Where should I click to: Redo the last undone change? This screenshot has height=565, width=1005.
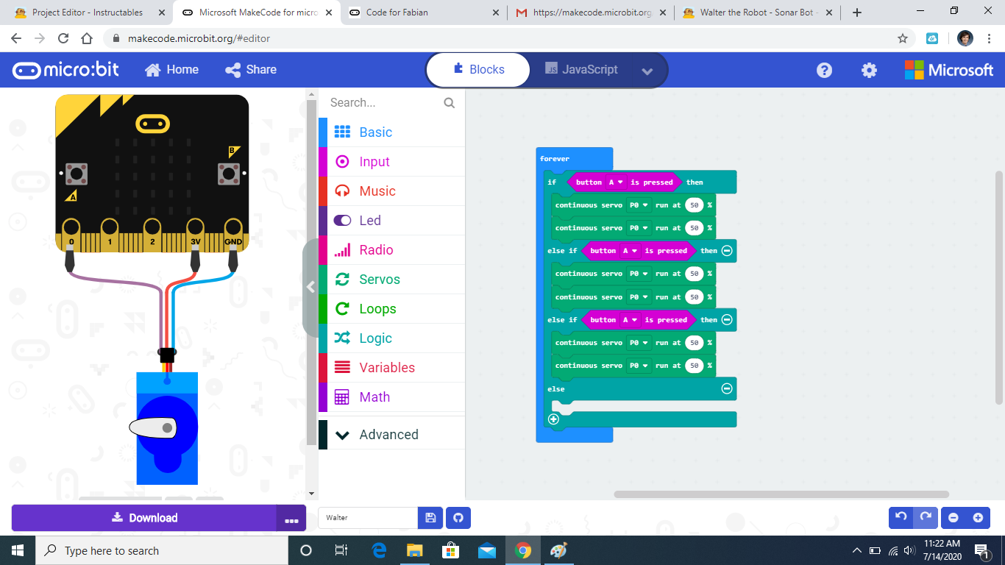(x=926, y=517)
